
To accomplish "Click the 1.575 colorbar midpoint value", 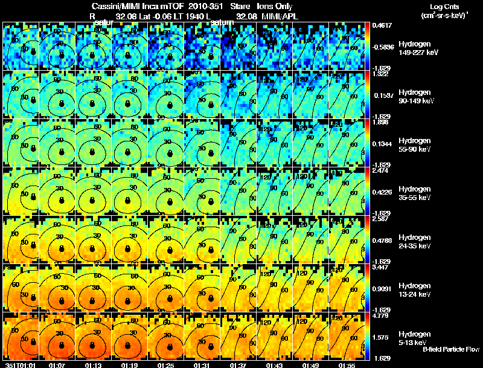I will [x=380, y=338].
